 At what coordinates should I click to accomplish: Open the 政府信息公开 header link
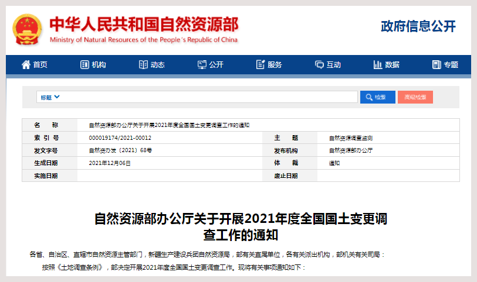[418, 26]
